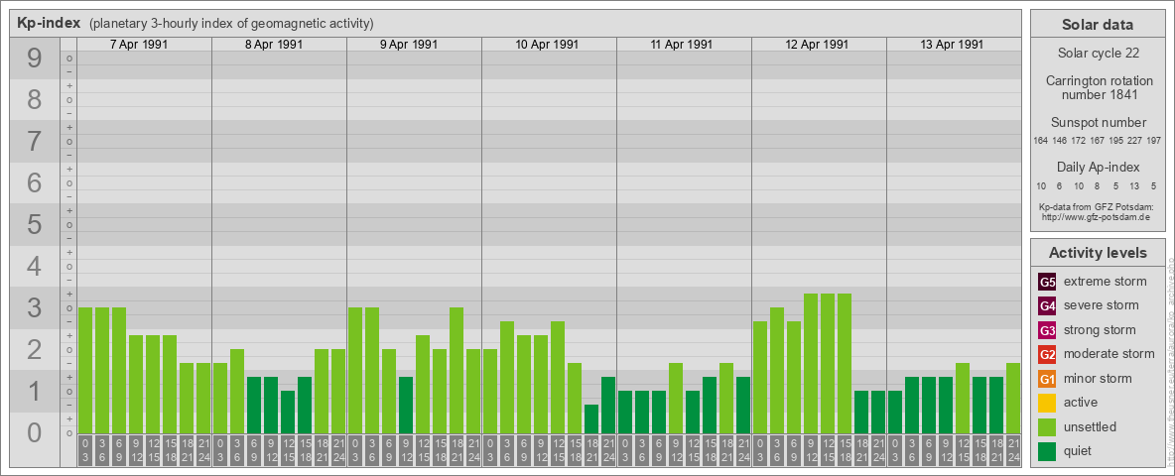Click the Activity levels panel heading
The height and width of the screenshot is (476, 1175).
click(1098, 253)
